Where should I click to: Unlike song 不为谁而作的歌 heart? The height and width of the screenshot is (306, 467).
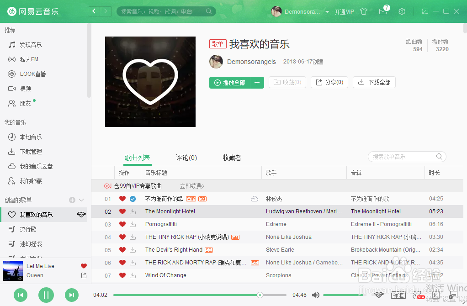click(x=122, y=199)
